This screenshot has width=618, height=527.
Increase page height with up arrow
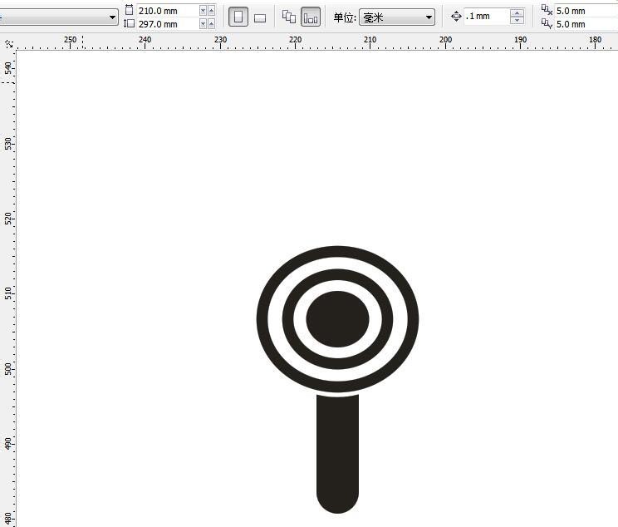tap(212, 24)
